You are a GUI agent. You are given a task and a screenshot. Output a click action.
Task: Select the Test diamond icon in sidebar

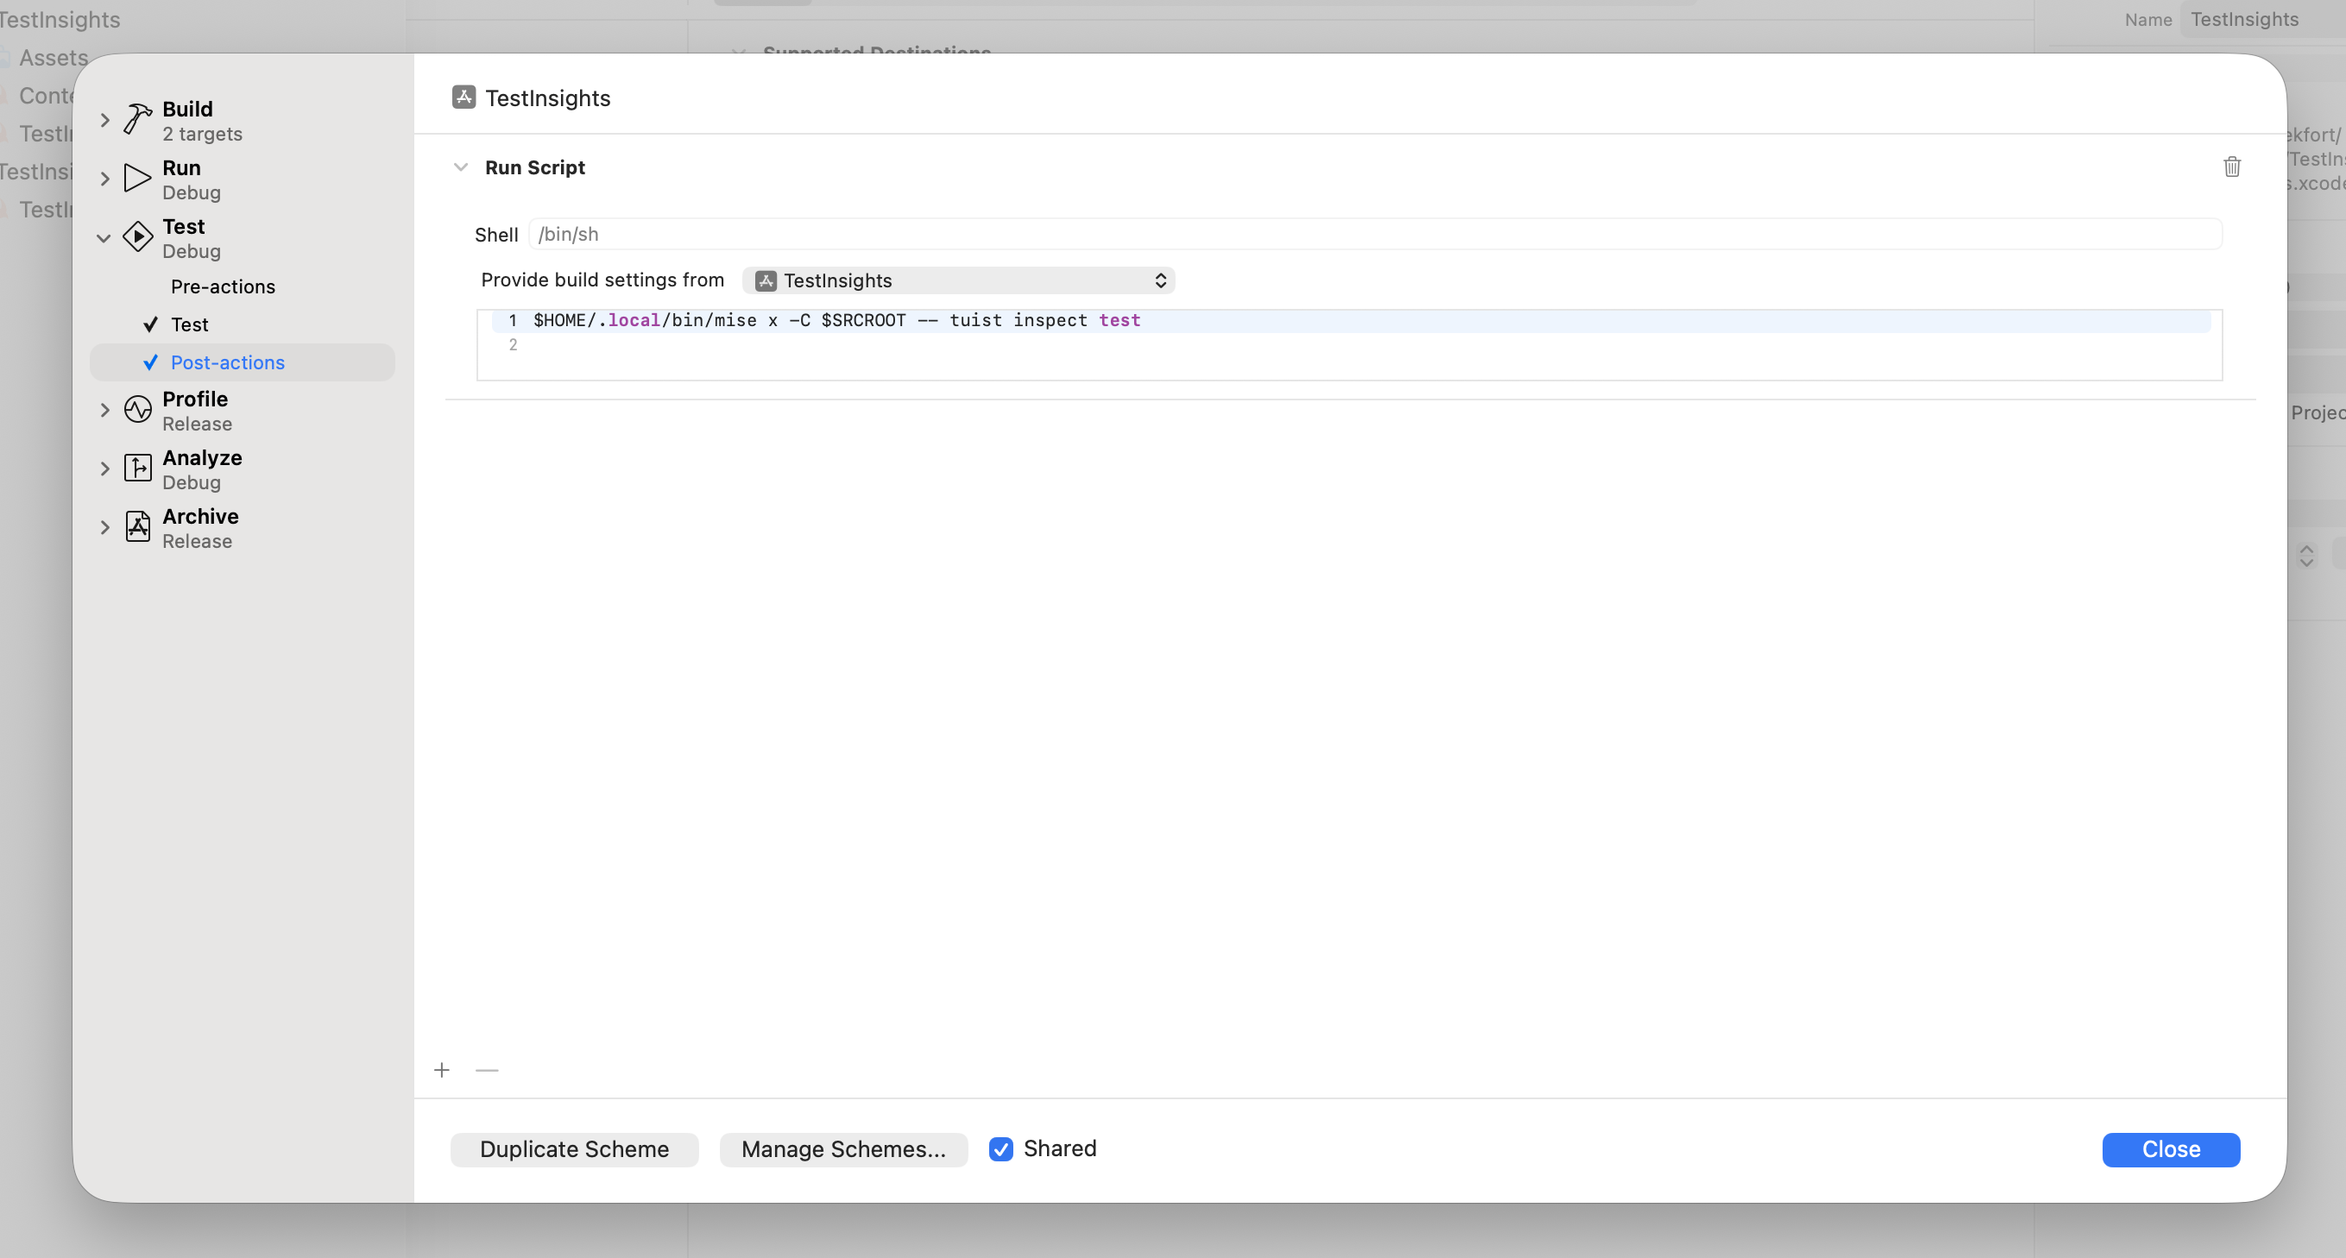(137, 237)
